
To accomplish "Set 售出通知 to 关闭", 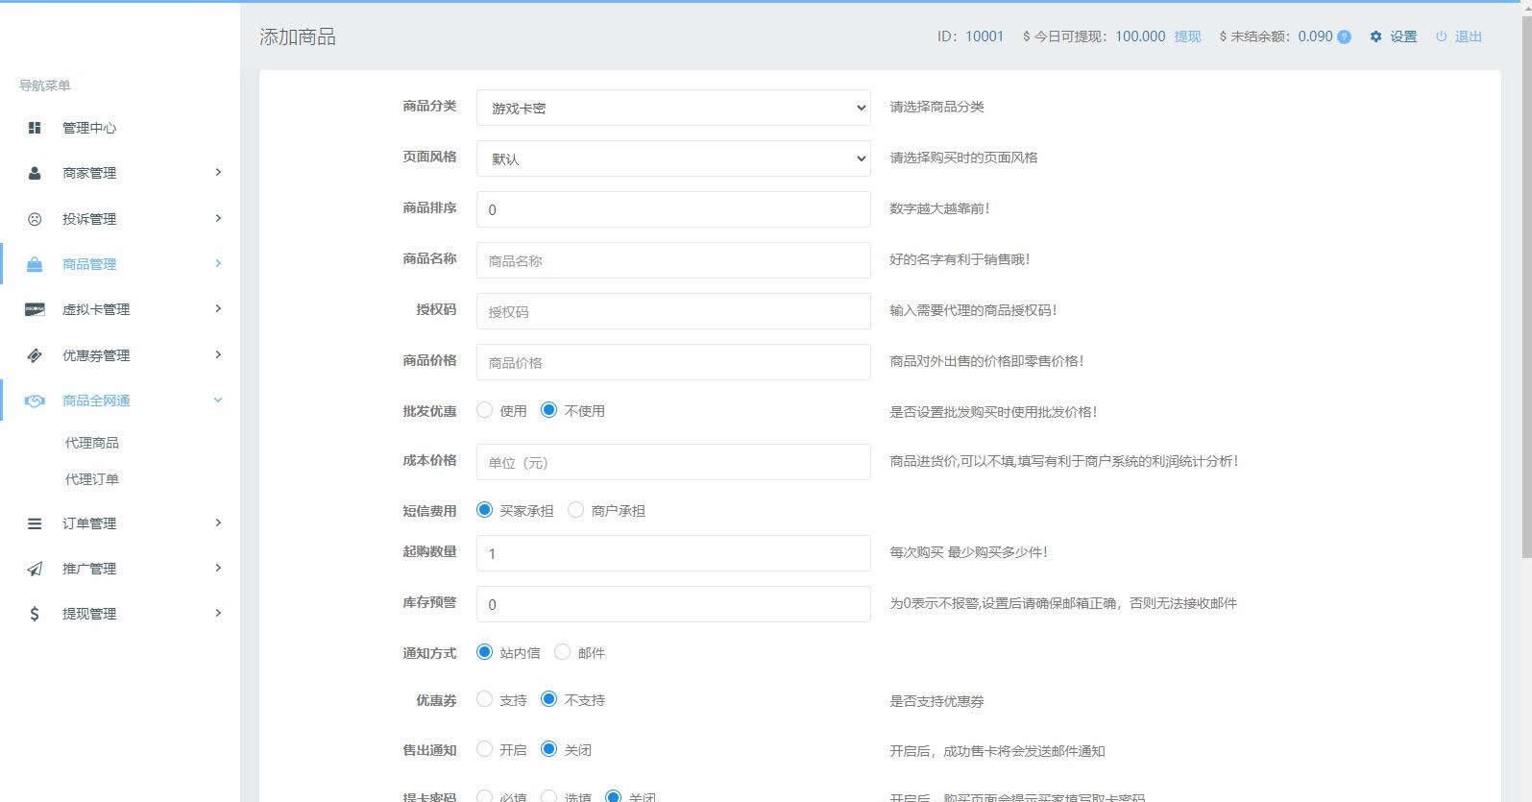I will (548, 749).
